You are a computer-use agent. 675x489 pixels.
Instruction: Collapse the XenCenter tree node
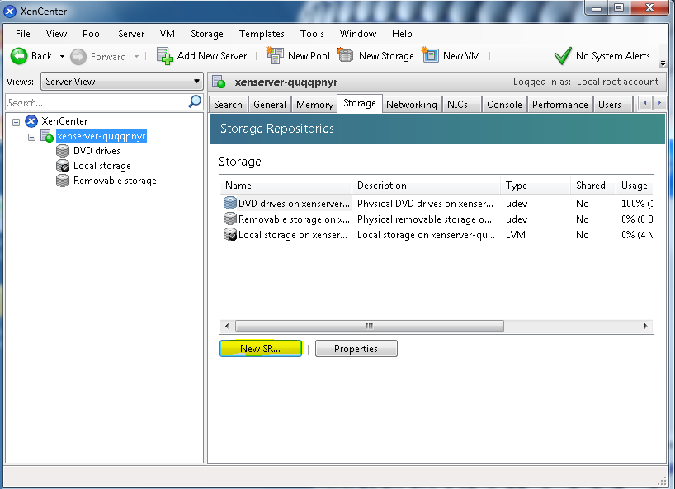[16, 122]
